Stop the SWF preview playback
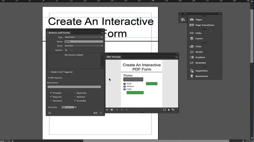The width and height of the screenshot is (254, 142). point(112,110)
